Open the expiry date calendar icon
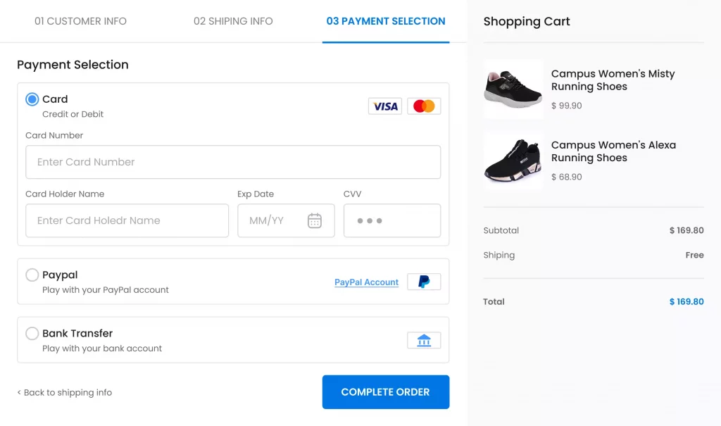 pyautogui.click(x=314, y=220)
